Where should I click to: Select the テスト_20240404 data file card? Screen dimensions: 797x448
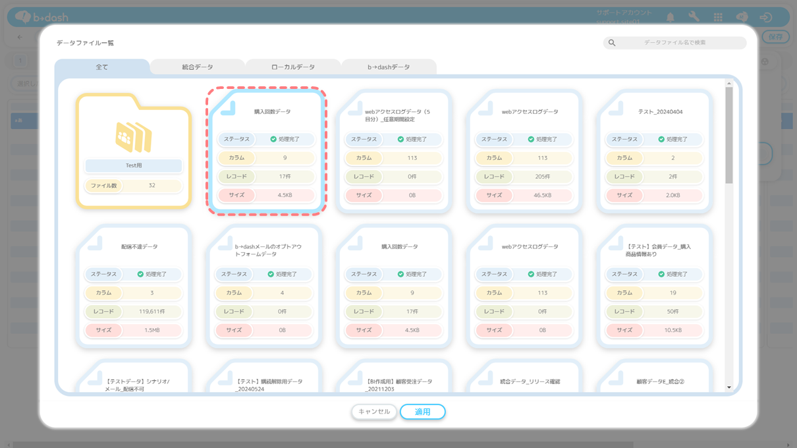pyautogui.click(x=655, y=152)
